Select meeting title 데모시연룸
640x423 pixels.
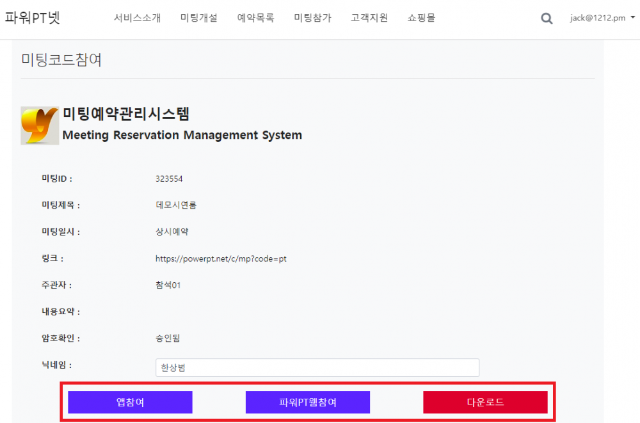(176, 205)
